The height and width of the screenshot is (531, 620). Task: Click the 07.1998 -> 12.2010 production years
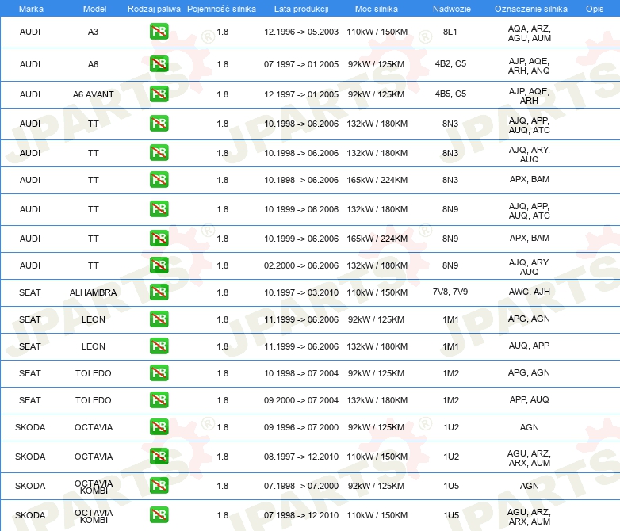[x=301, y=515]
